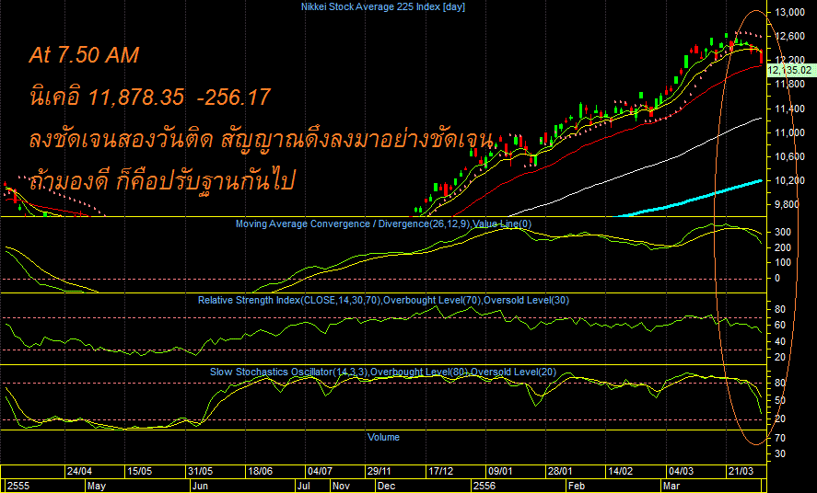Click the 11,800 price axis label
The height and width of the screenshot is (493, 817).
(789, 84)
